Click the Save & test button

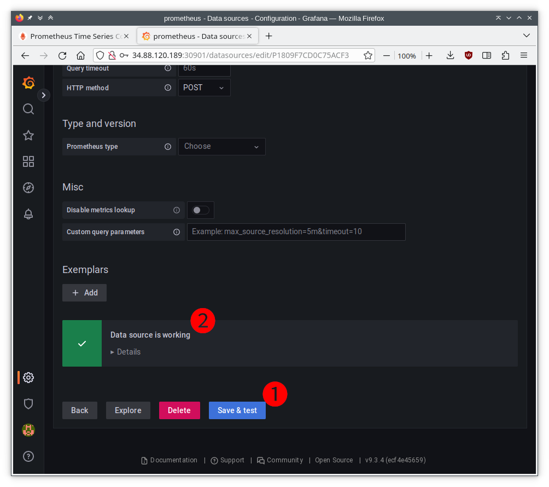point(237,410)
